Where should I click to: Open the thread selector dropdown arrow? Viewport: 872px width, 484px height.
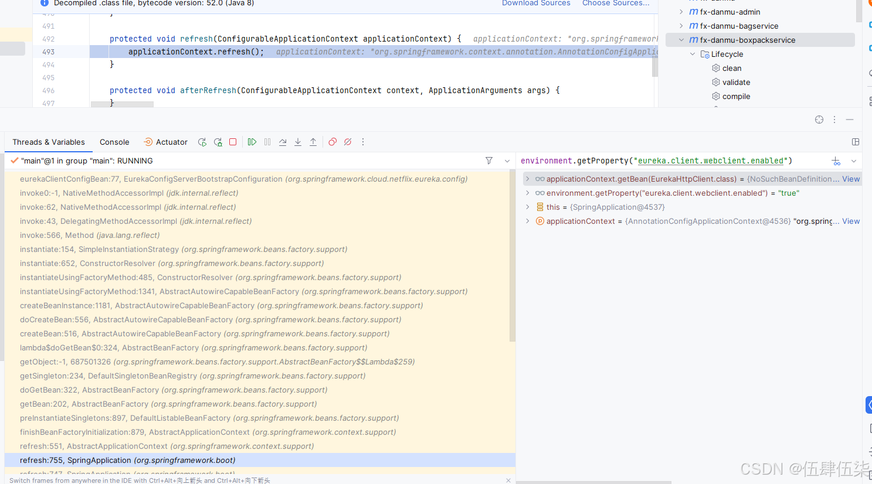507,161
